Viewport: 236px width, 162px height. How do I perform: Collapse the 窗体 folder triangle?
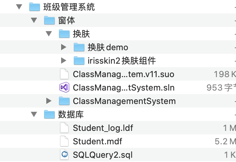click(x=34, y=21)
